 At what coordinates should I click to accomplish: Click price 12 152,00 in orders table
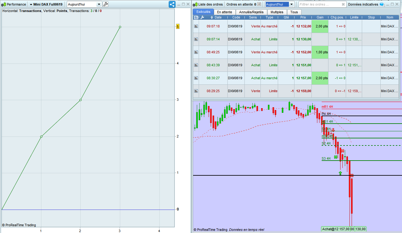click(x=303, y=52)
